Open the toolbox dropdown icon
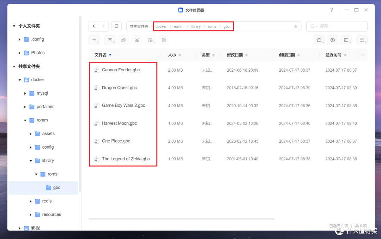The image size is (381, 239). (319, 40)
